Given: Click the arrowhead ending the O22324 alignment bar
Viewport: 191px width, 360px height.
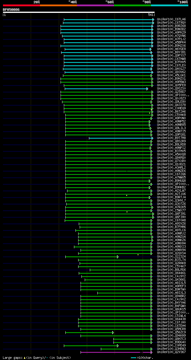Looking at the screenshot, I should [118, 257].
